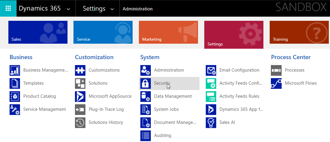
Task: Open the Data Management database icon
Action: pos(146,96)
